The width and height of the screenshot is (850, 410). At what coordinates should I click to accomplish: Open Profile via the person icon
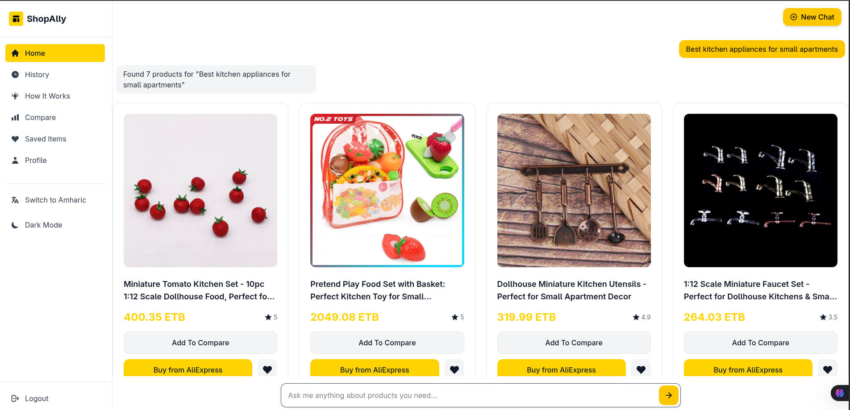point(15,160)
